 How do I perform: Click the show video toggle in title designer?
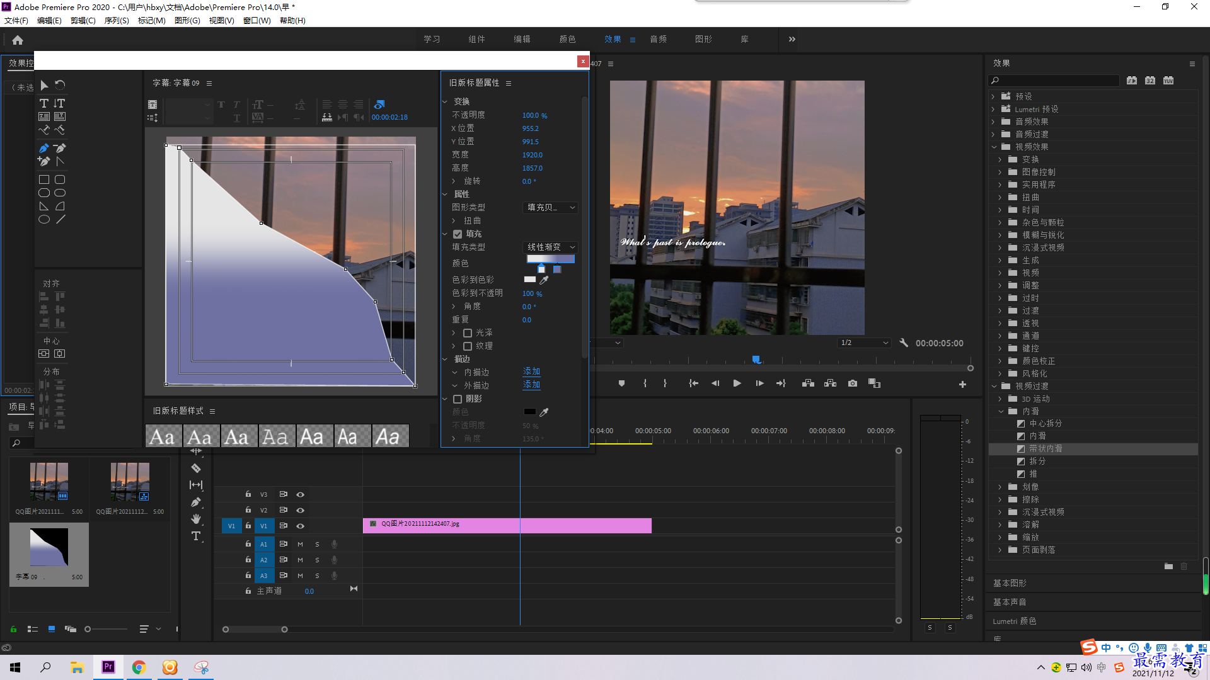tap(379, 105)
